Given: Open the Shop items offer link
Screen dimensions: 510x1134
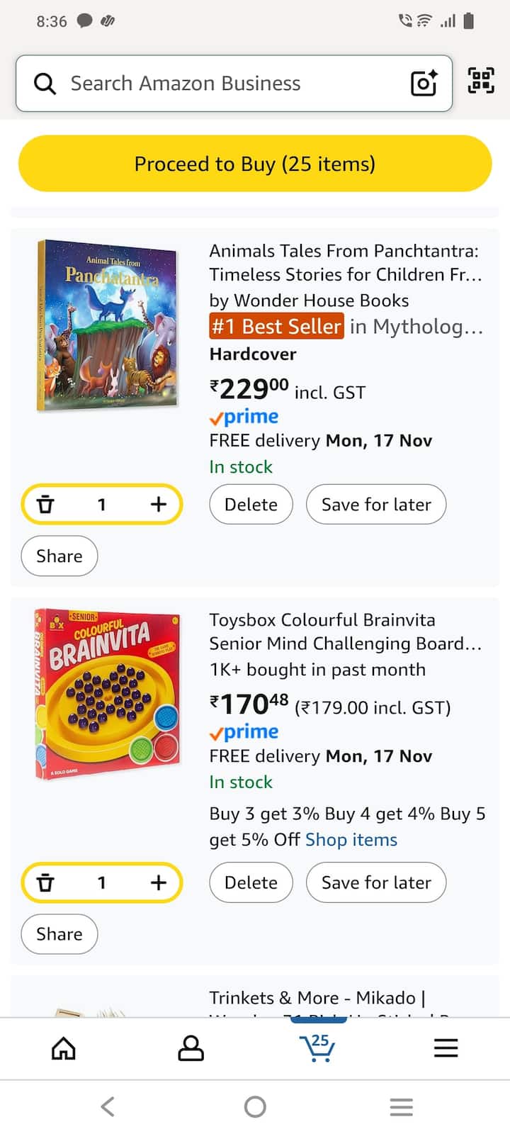Looking at the screenshot, I should pyautogui.click(x=351, y=840).
